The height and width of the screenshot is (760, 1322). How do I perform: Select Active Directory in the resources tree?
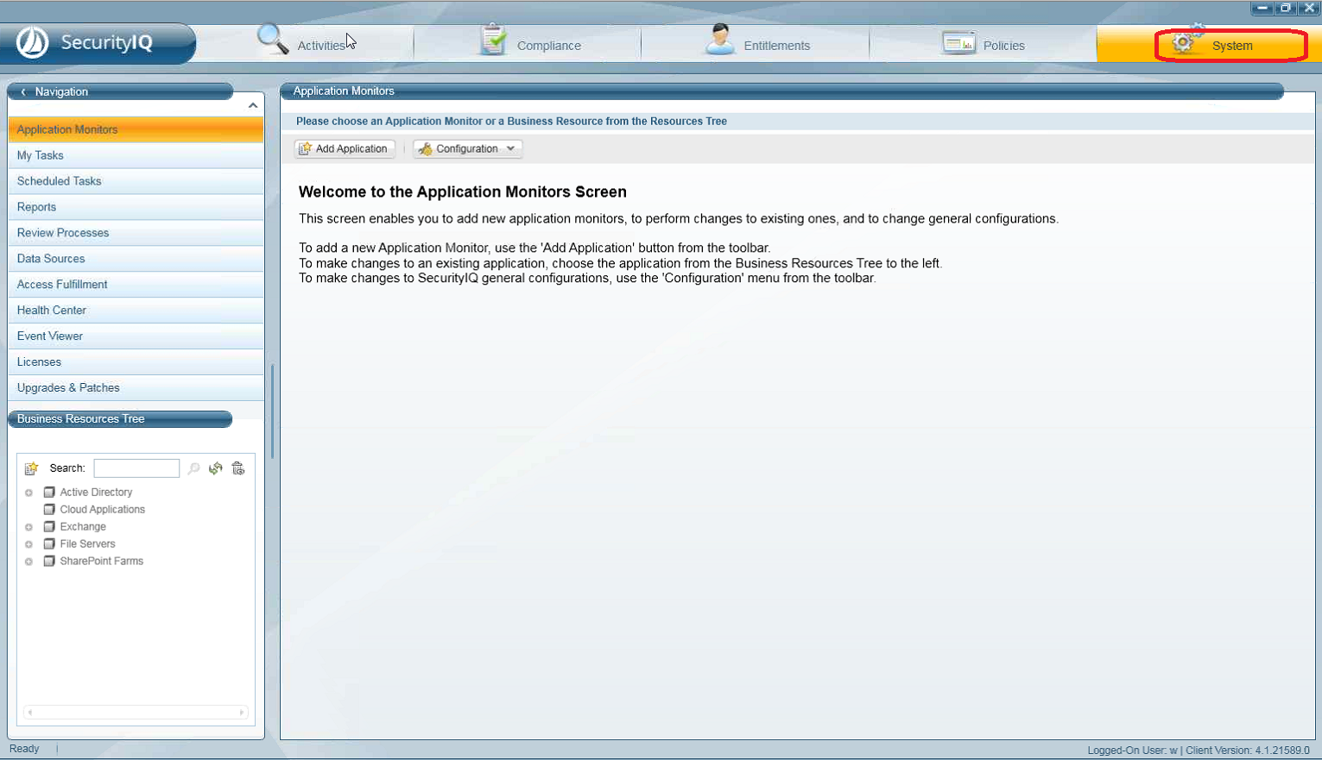tap(96, 493)
